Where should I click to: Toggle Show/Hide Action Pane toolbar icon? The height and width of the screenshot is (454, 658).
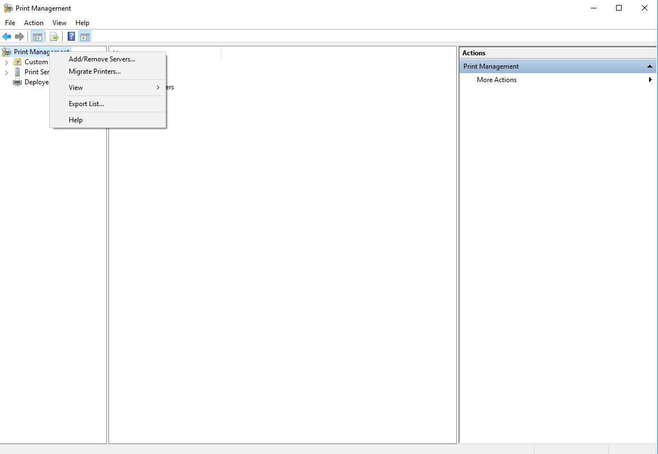85,36
